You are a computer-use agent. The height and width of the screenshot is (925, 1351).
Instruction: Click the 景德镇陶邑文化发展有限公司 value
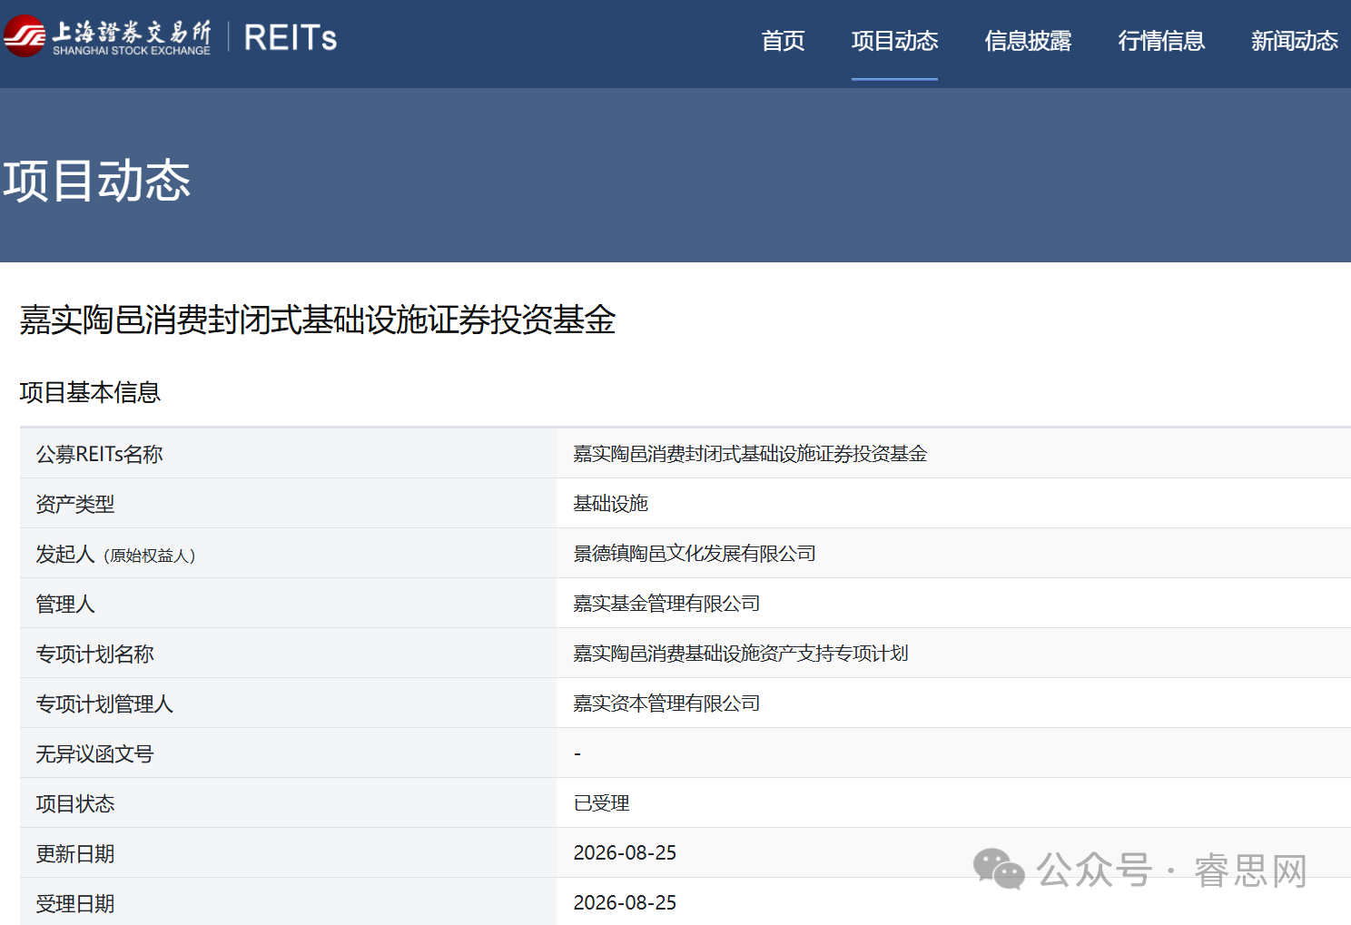coord(695,554)
